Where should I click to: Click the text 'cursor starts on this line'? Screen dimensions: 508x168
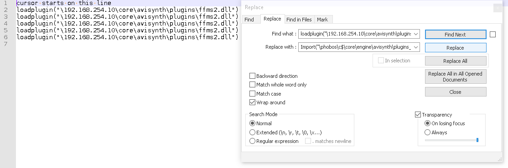point(64,3)
